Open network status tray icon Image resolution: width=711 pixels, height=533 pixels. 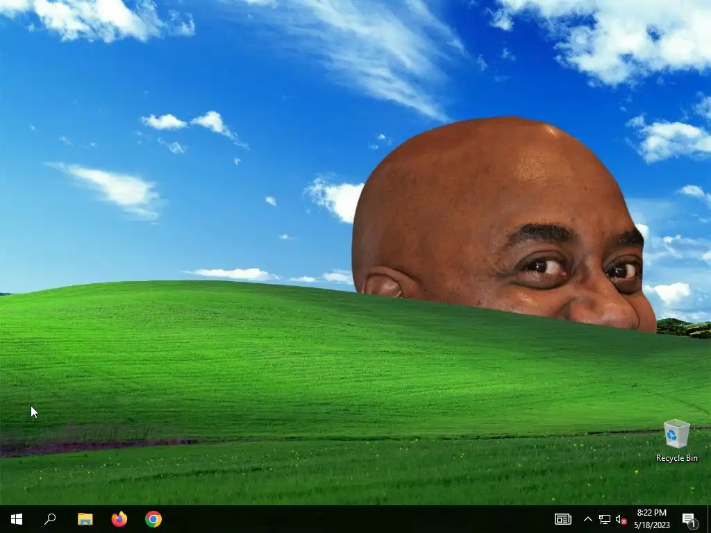click(605, 519)
